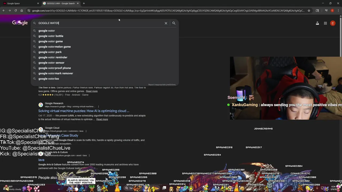
Task: Click in the GOGGLE WATER search field
Action: [x=100, y=23]
